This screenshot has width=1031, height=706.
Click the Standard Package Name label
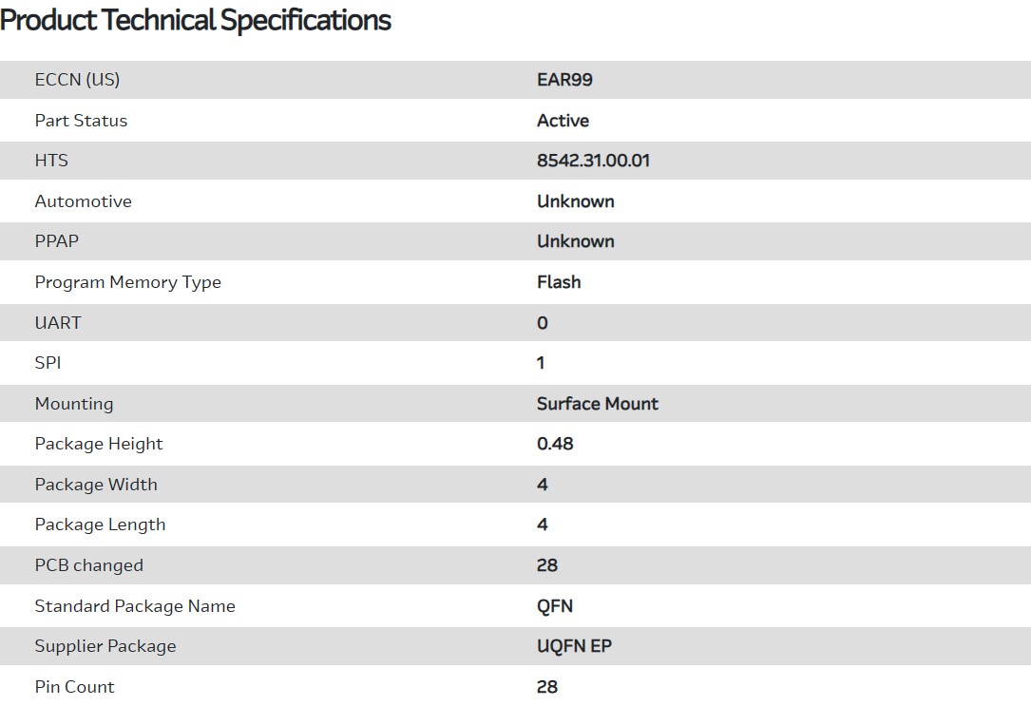click(135, 606)
